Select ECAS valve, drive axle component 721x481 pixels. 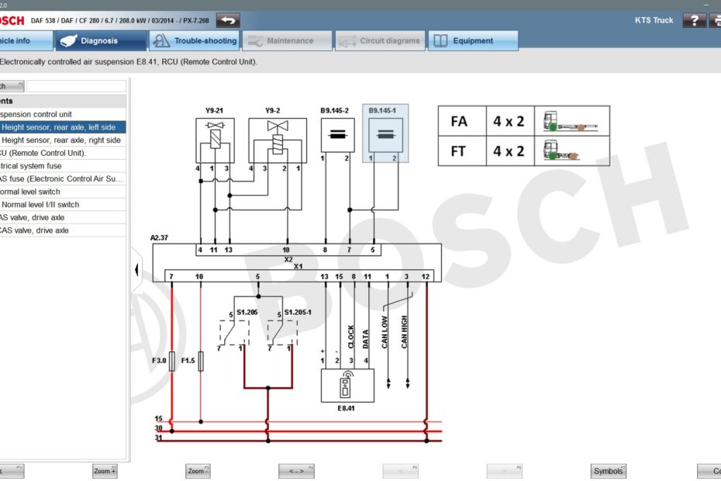click(x=62, y=218)
